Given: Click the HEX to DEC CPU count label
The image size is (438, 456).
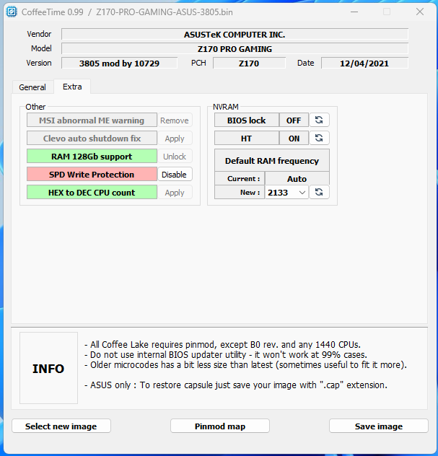Looking at the screenshot, I should pos(92,193).
